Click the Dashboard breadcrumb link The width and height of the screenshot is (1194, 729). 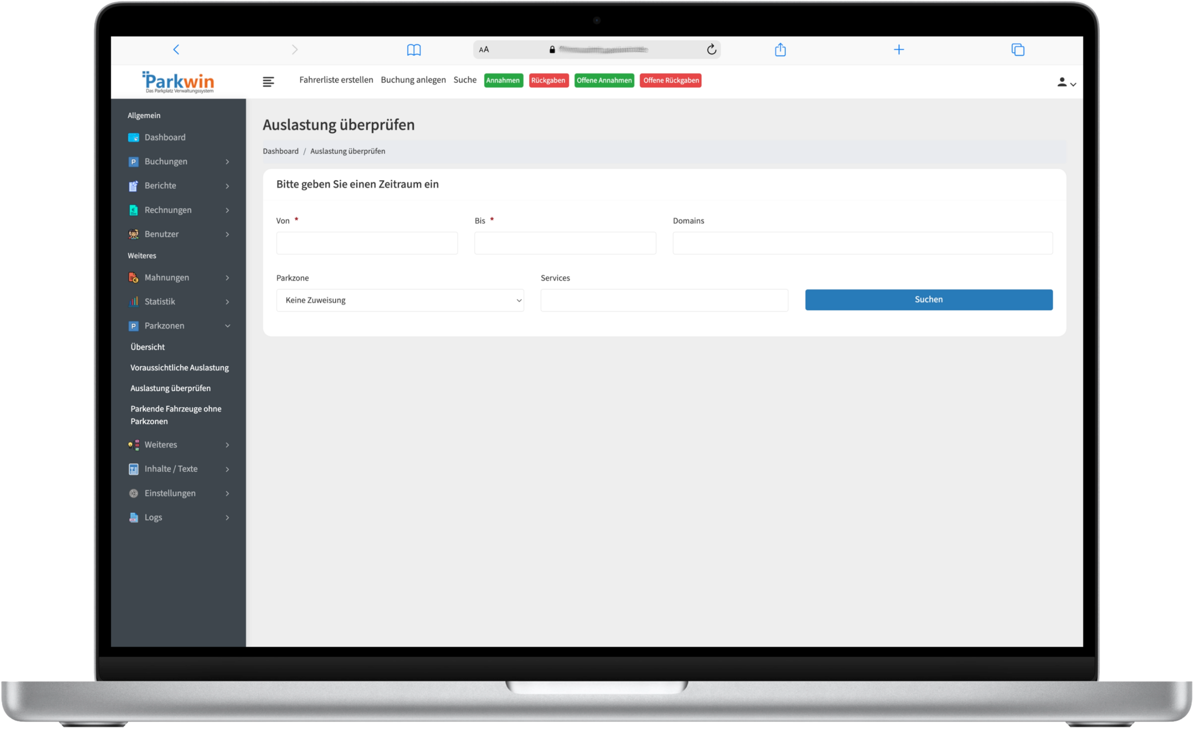[x=281, y=151]
